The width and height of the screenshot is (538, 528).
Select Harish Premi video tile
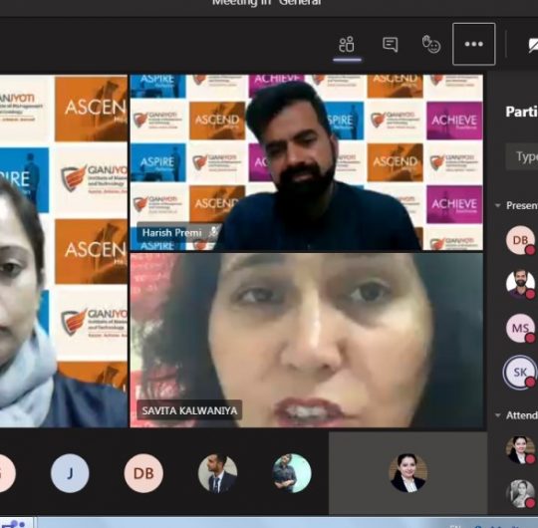(307, 162)
